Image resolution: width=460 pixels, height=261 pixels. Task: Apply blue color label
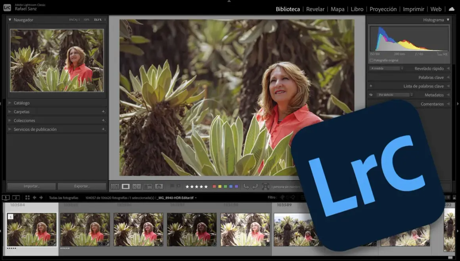[231, 187]
